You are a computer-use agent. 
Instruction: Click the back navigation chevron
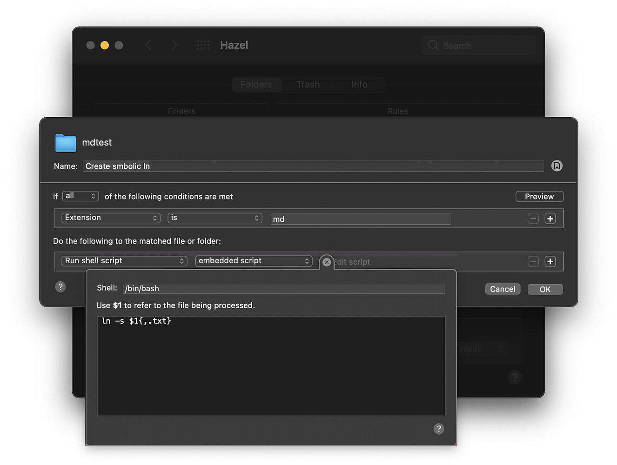[148, 45]
